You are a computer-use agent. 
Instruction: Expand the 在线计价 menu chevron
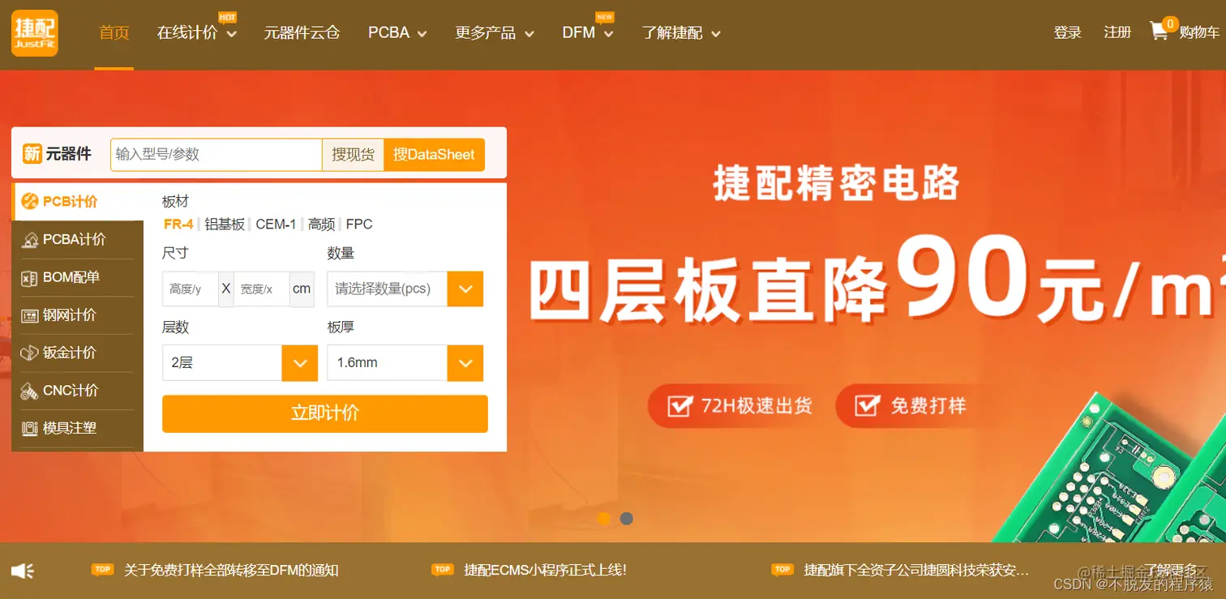[231, 34]
